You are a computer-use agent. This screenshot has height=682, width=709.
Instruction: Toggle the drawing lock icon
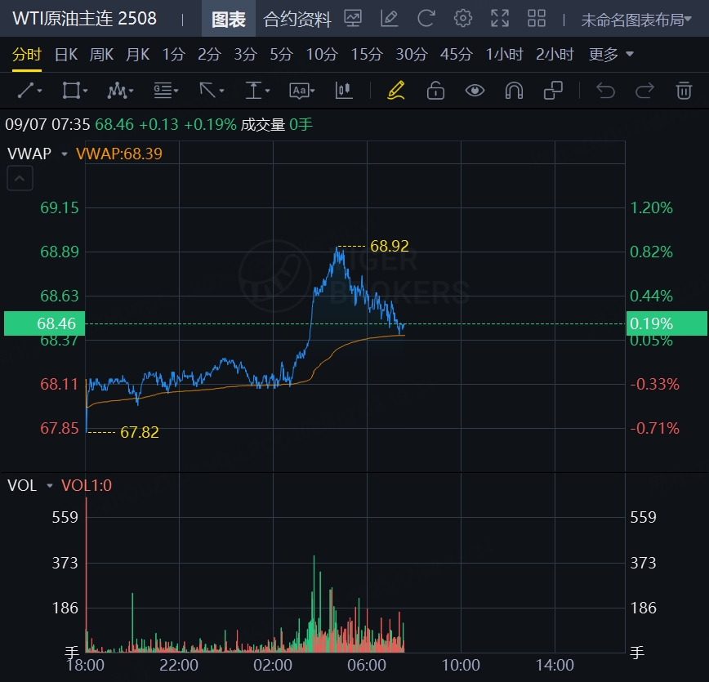pyautogui.click(x=435, y=91)
